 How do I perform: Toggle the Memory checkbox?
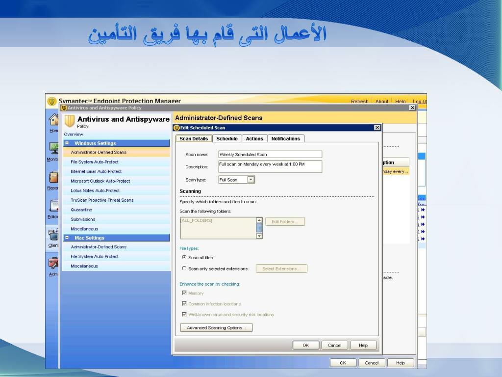pos(184,293)
